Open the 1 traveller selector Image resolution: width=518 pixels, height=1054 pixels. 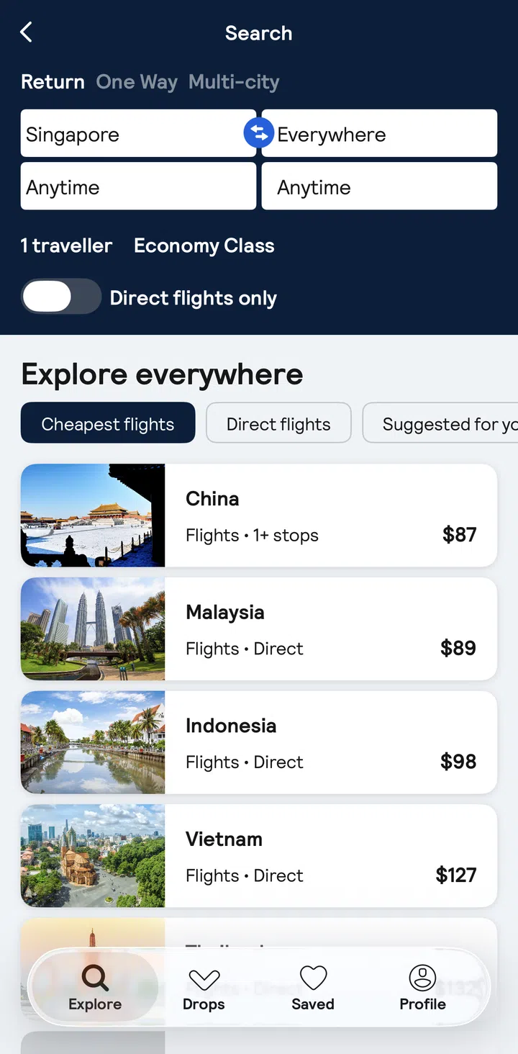pyautogui.click(x=66, y=246)
